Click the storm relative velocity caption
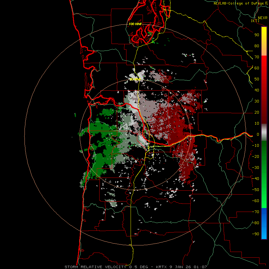The width and height of the screenshot is (269, 269). coord(135,267)
